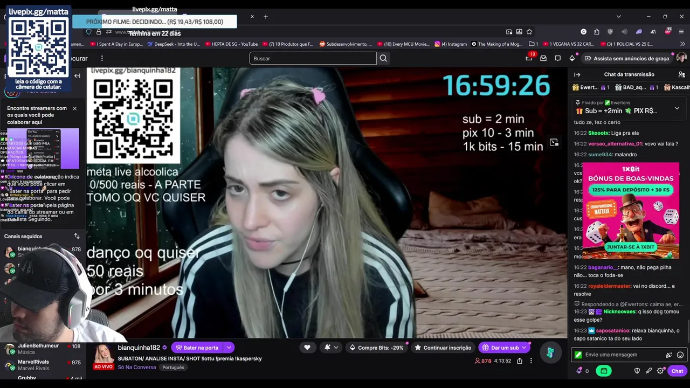The width and height of the screenshot is (690, 388).
Task: Open MarvelRivals channel in followed list
Action: click(43, 365)
